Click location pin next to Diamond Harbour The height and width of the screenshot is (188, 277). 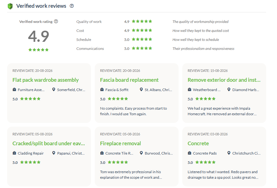pyautogui.click(x=229, y=90)
